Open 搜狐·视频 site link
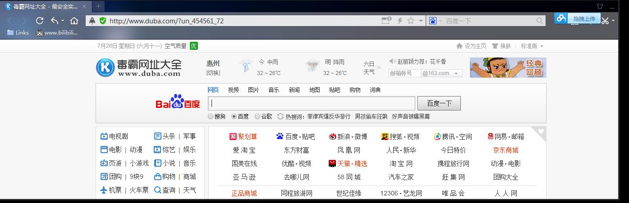Screen dimensions: 629x203 [400, 137]
